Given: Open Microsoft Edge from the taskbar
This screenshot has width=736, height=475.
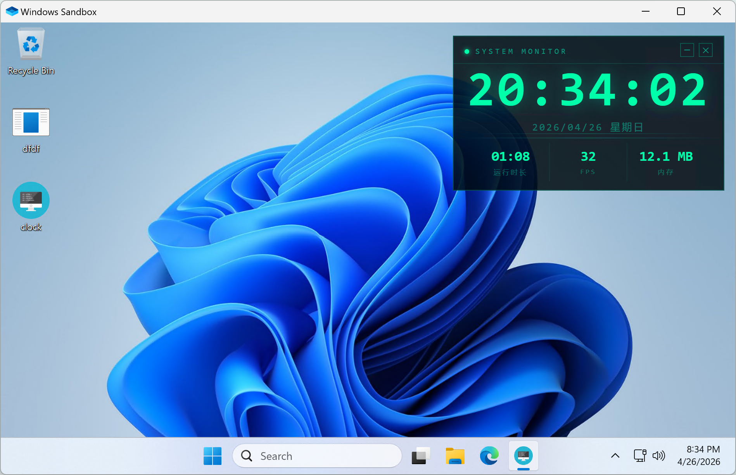Looking at the screenshot, I should [x=489, y=456].
